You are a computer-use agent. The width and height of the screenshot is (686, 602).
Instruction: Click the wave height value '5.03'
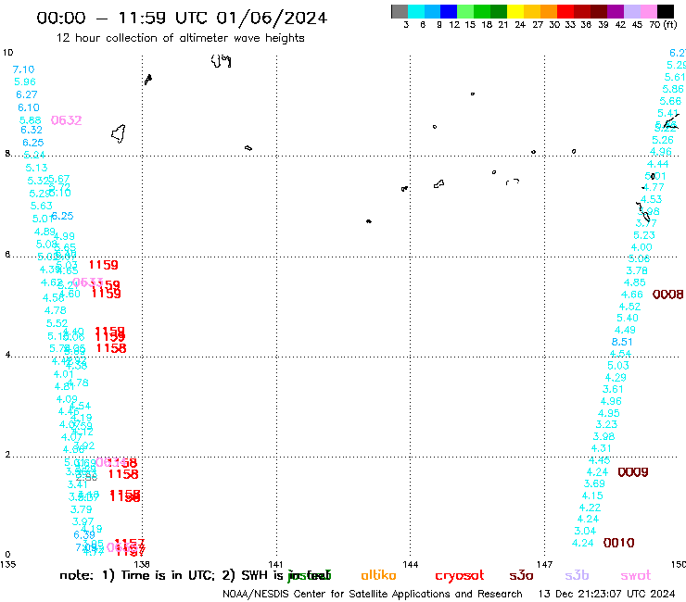617,366
